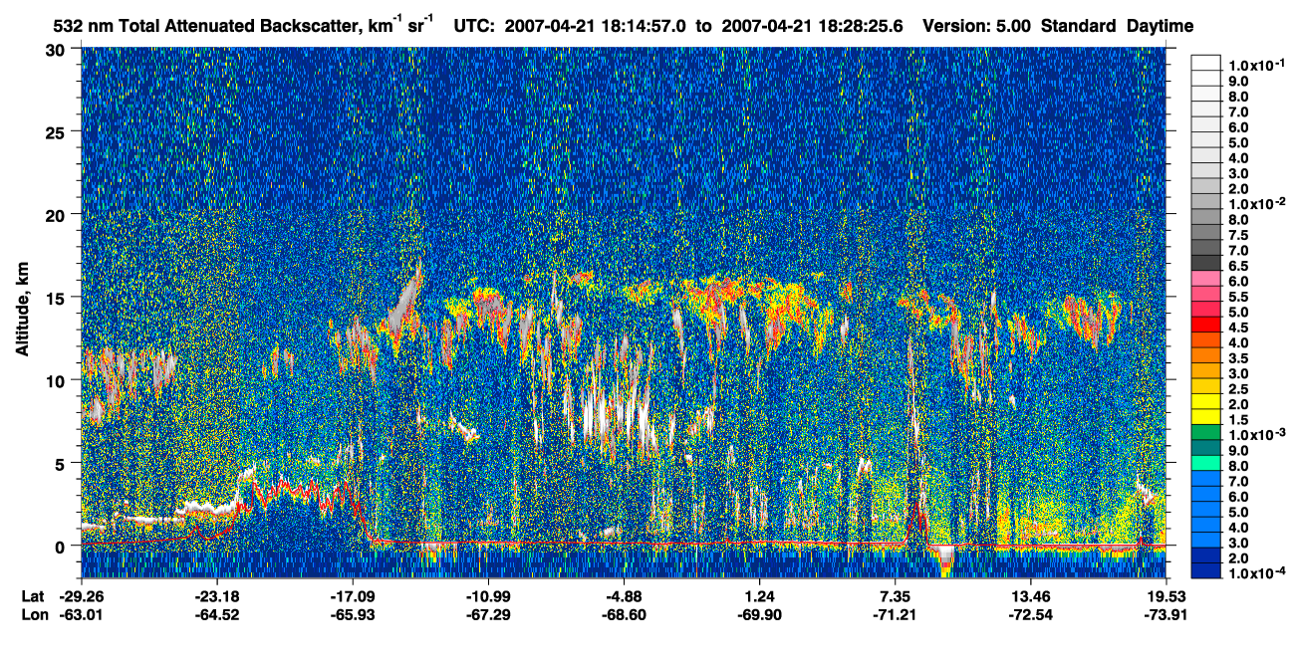Click longitude value -65.93
The width and height of the screenshot is (1295, 664).
(x=353, y=614)
